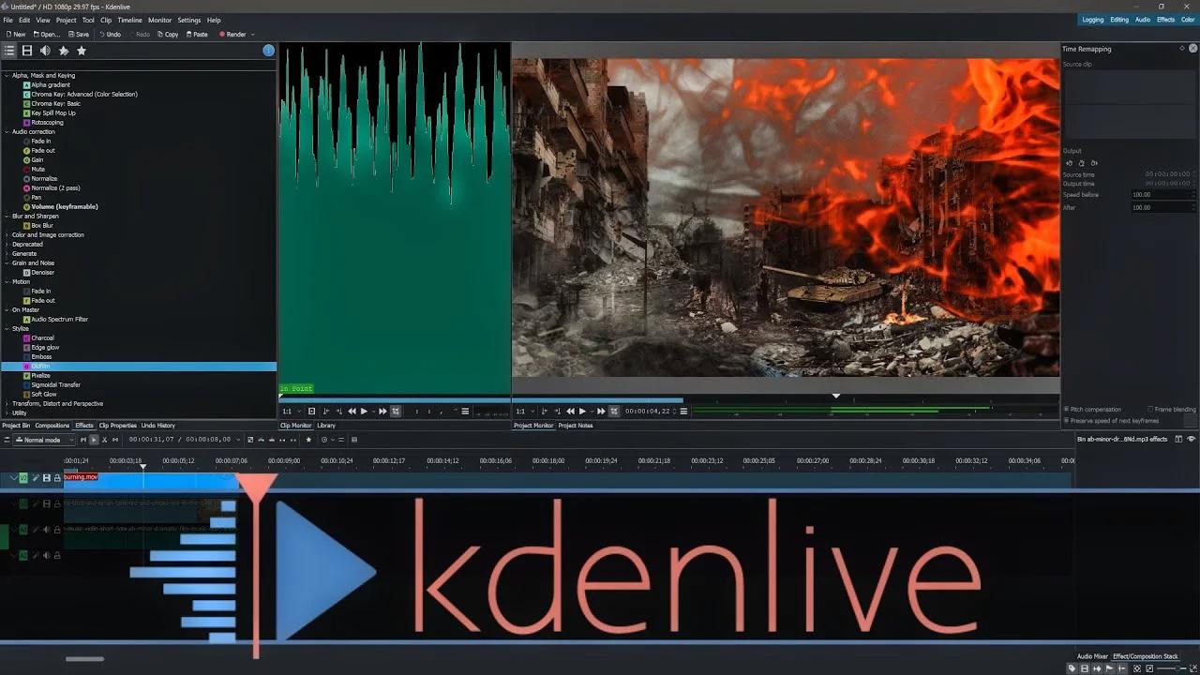This screenshot has width=1200, height=675.
Task: Open the hamburger menu icon in the Project Monitor
Action: click(683, 411)
